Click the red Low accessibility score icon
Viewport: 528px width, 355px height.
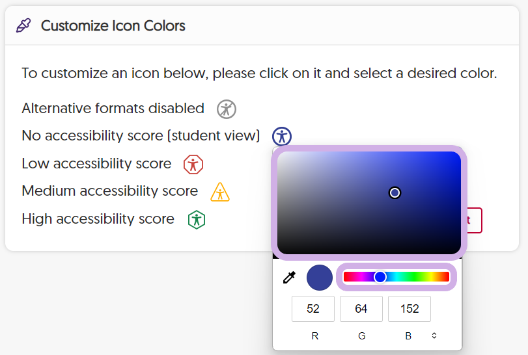coord(193,164)
